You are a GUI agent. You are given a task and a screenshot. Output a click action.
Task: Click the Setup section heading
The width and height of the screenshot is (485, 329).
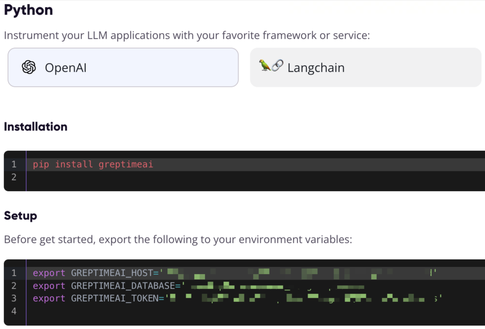(20, 215)
